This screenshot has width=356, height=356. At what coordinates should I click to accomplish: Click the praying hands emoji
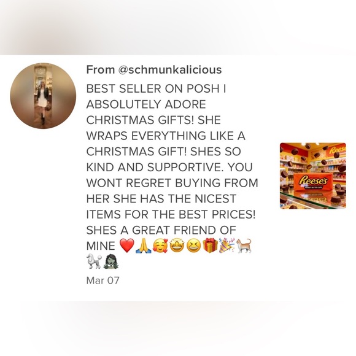143,246
